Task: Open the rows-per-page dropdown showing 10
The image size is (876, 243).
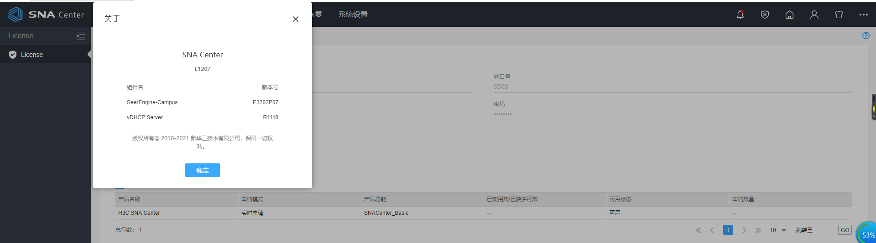Action: (778, 230)
